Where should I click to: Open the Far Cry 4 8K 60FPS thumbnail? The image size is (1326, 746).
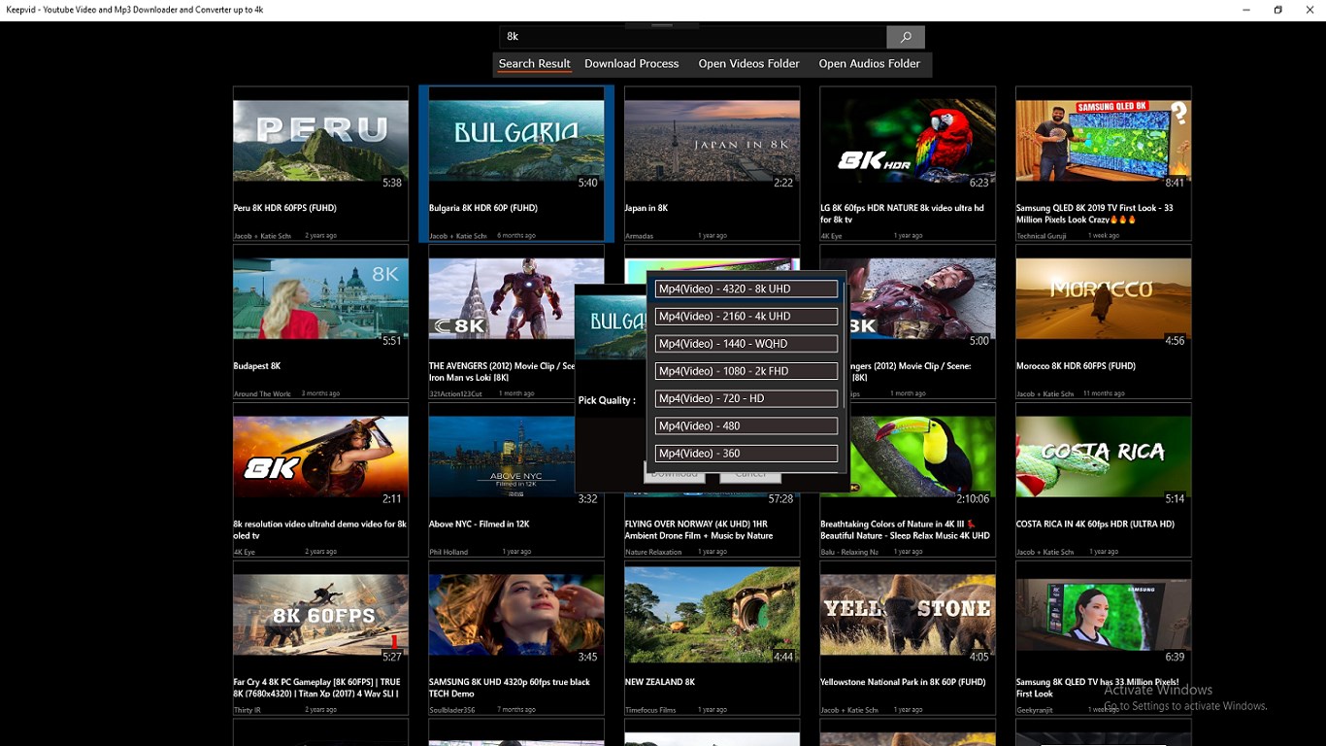(320, 615)
